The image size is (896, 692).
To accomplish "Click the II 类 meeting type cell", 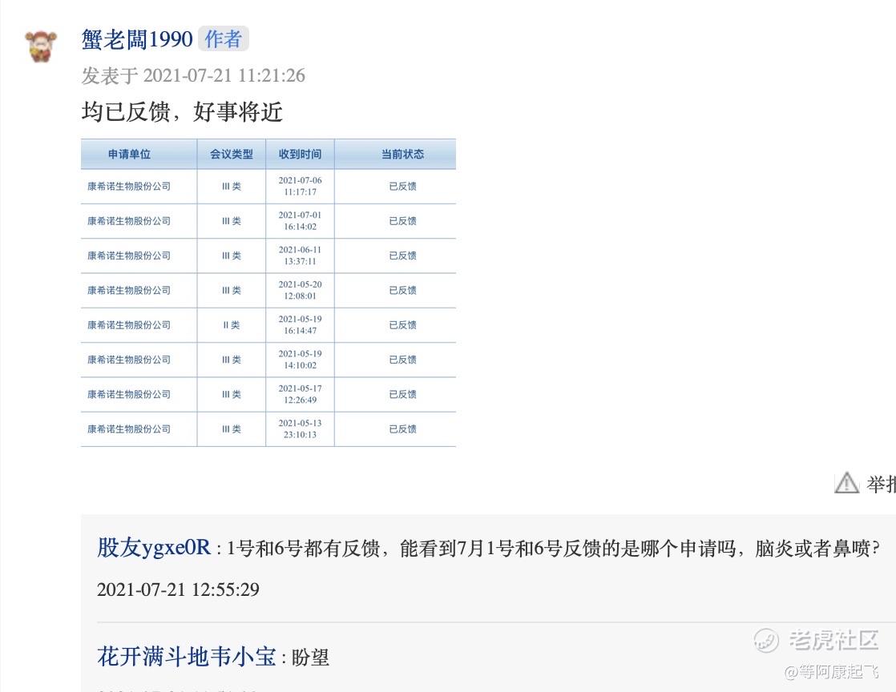I will click(x=232, y=325).
